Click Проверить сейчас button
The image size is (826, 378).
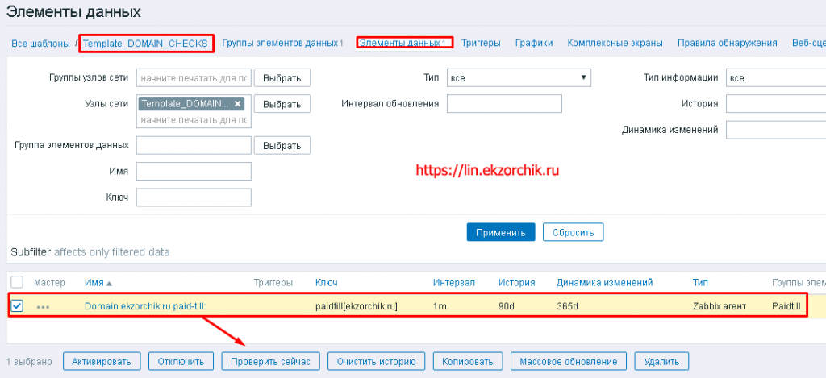pyautogui.click(x=271, y=361)
